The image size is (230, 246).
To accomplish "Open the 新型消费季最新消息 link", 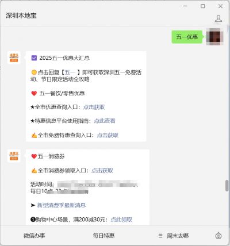I will [62, 205].
